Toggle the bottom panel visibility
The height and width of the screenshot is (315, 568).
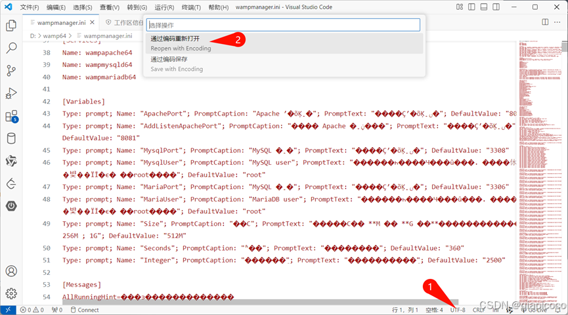(483, 7)
